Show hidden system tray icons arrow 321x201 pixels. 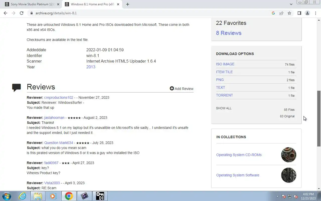[277, 196]
